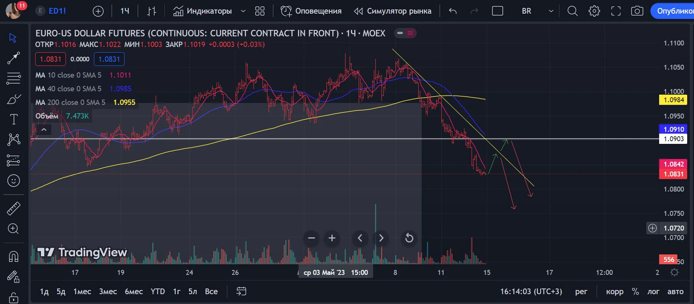Select the trend line drawing tool
694x304 pixels.
pos(13,58)
